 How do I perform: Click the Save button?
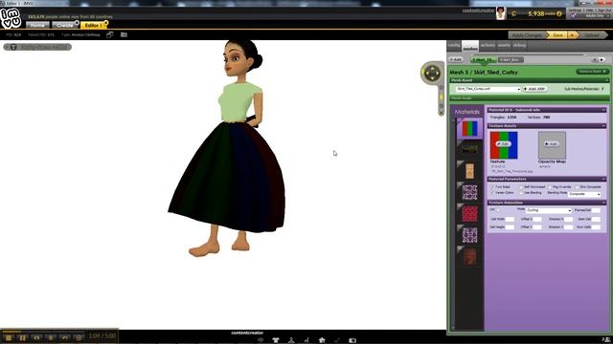pos(557,35)
